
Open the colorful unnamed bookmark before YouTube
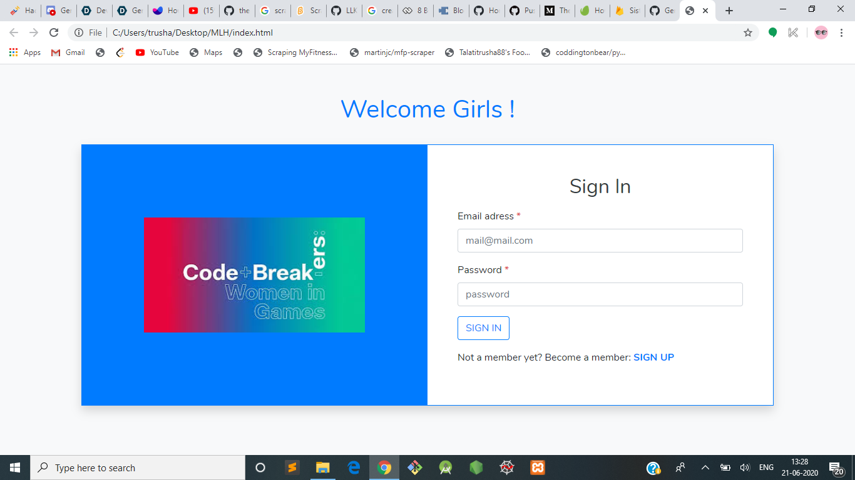120,52
